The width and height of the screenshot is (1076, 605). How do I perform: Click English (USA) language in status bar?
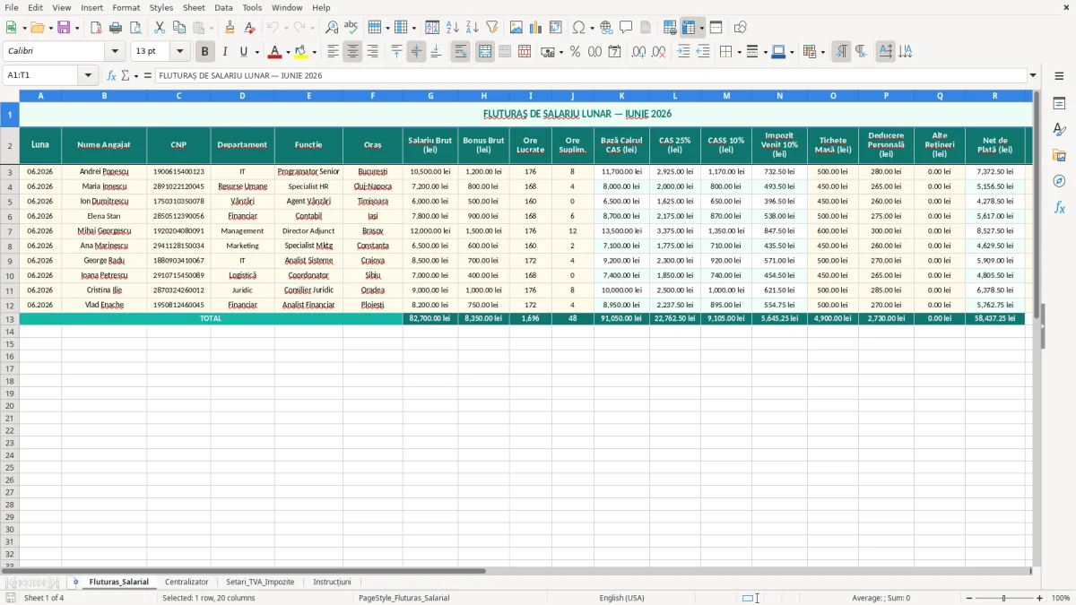point(621,598)
